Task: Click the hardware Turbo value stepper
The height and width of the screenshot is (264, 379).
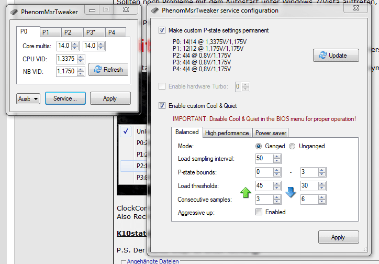Action: [246, 86]
